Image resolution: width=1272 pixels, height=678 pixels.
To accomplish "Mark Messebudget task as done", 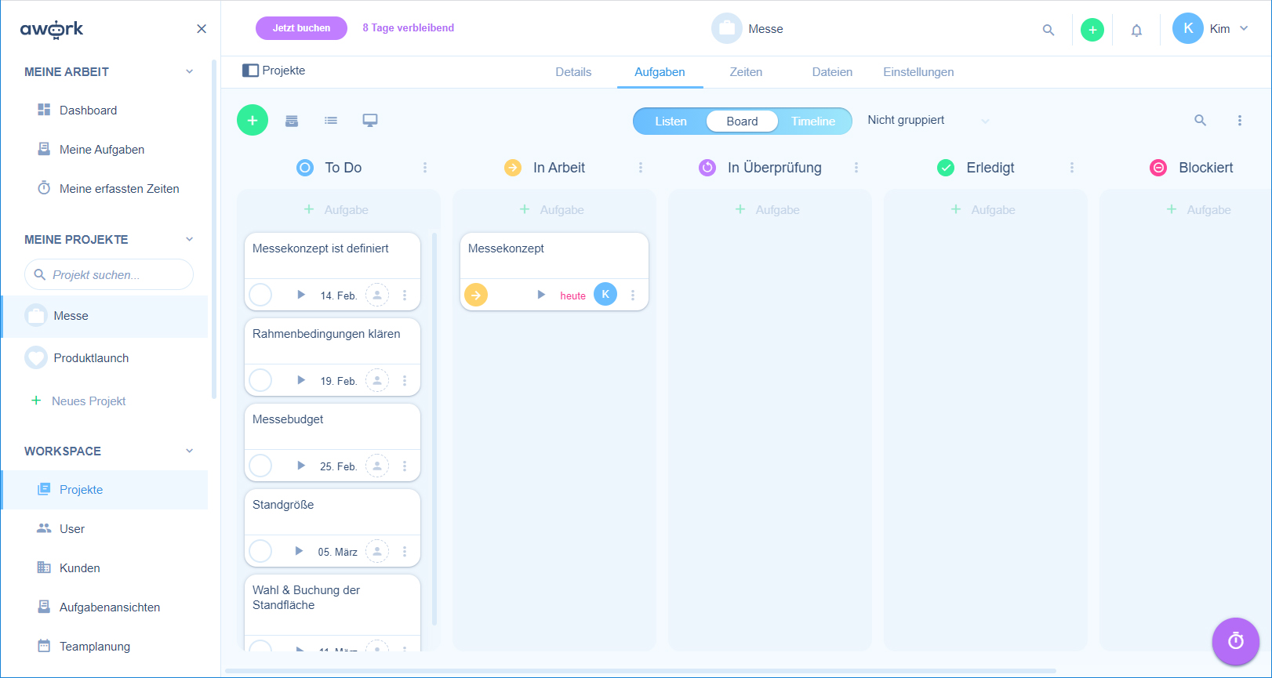I will coord(260,466).
